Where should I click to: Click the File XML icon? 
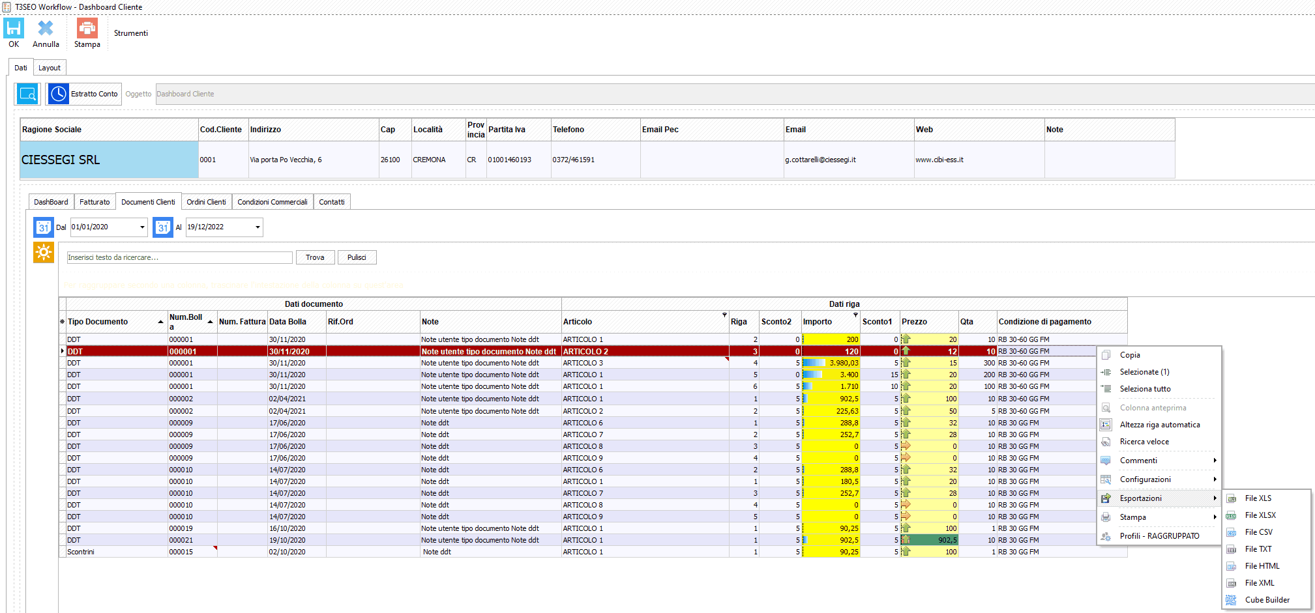coord(1231,583)
